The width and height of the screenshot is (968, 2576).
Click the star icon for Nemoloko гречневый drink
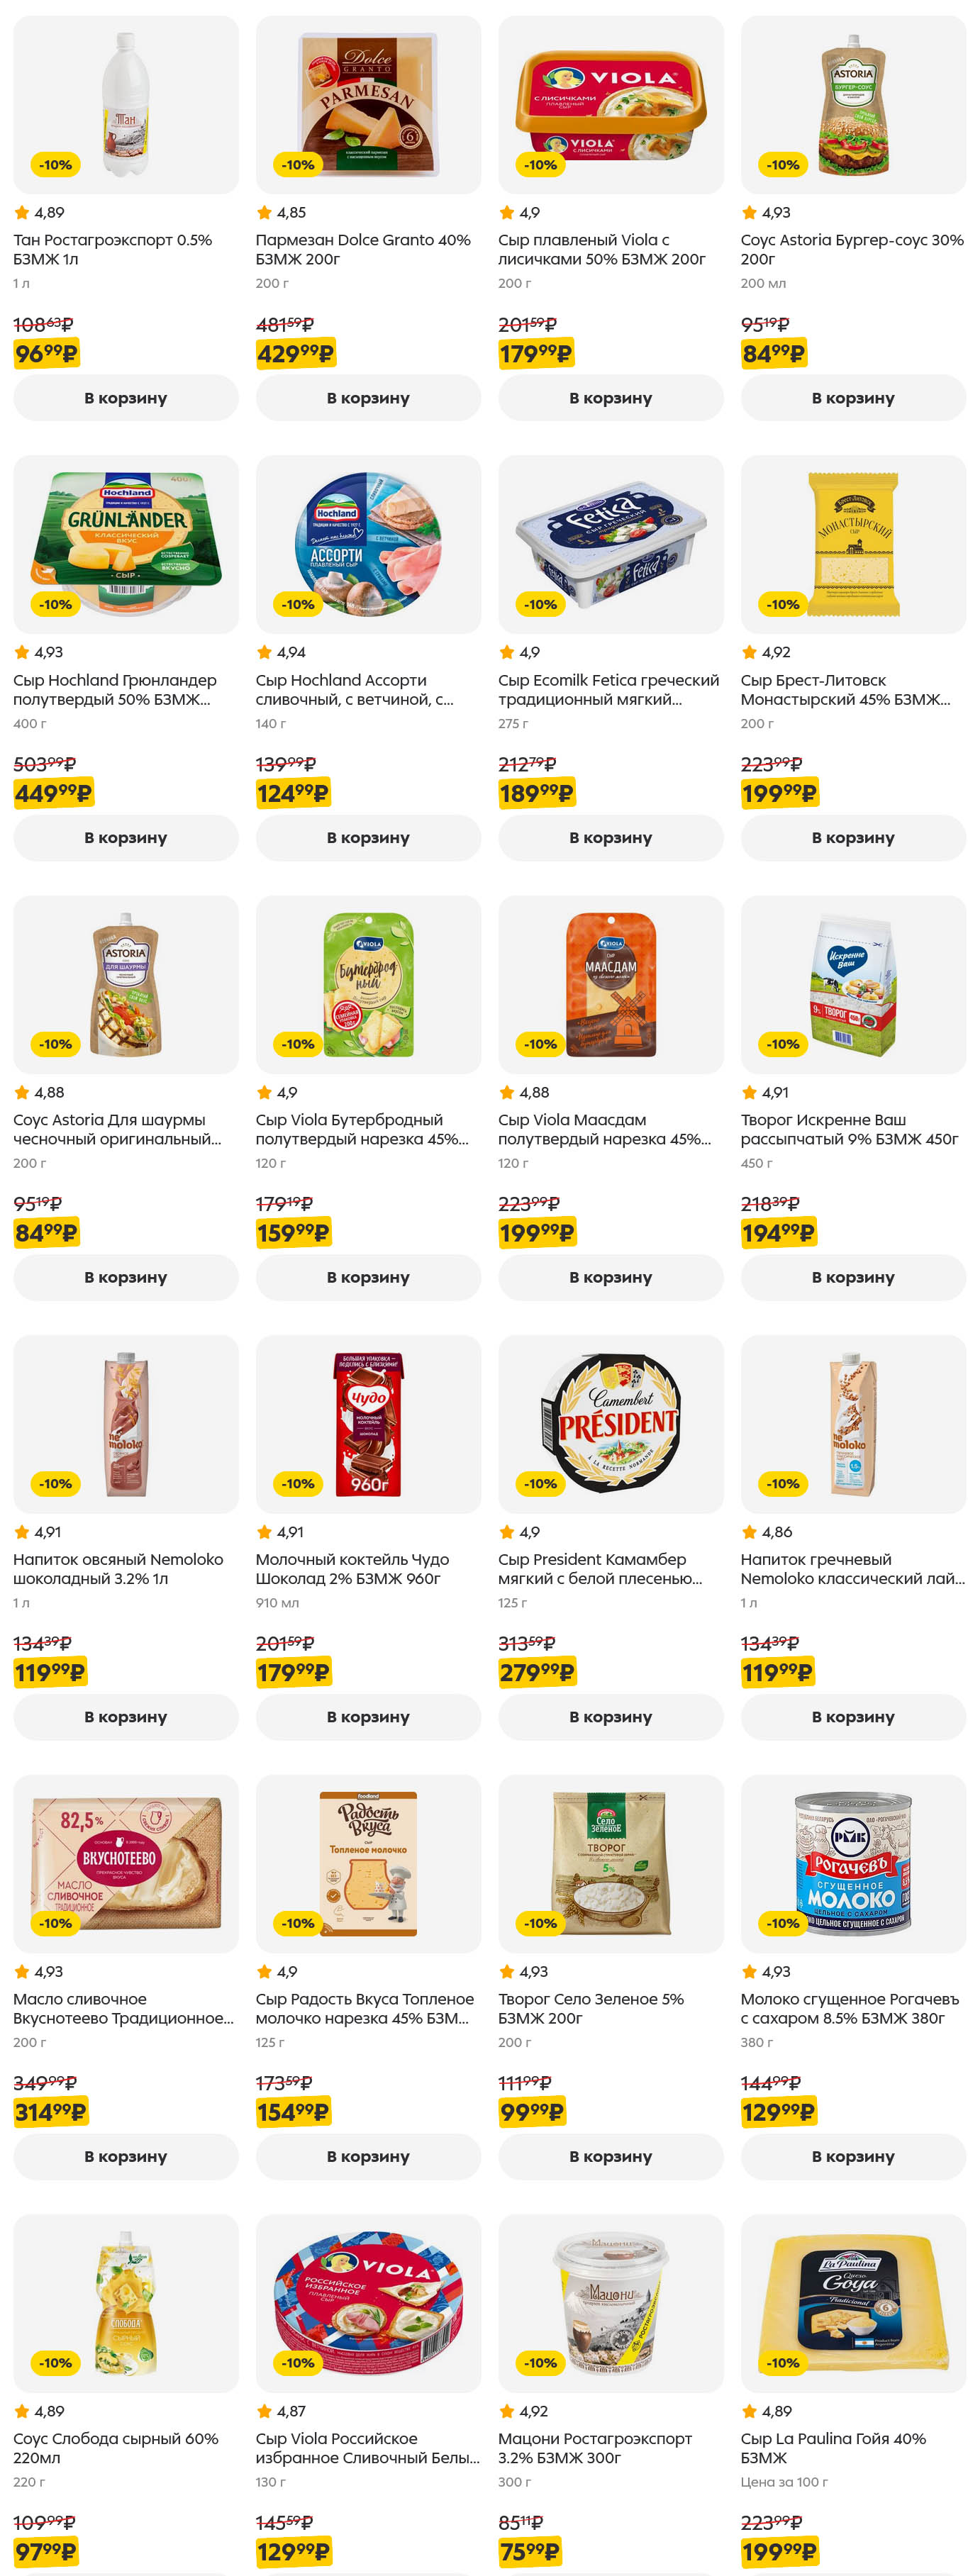[750, 1531]
